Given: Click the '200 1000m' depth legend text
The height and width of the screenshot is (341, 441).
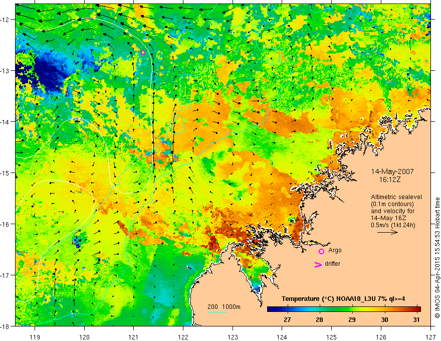Looking at the screenshot, I should (x=224, y=307).
